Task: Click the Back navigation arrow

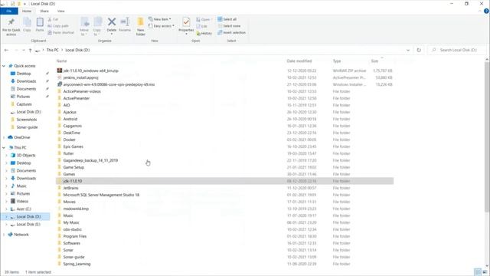Action: (6, 50)
